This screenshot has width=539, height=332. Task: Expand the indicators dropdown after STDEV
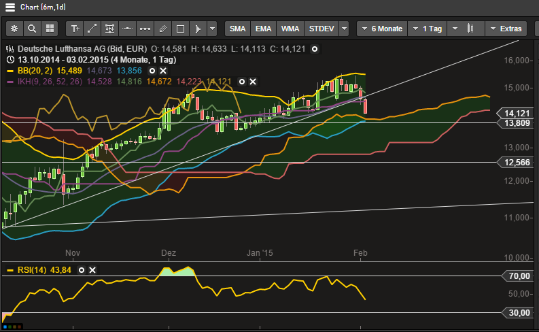point(344,29)
